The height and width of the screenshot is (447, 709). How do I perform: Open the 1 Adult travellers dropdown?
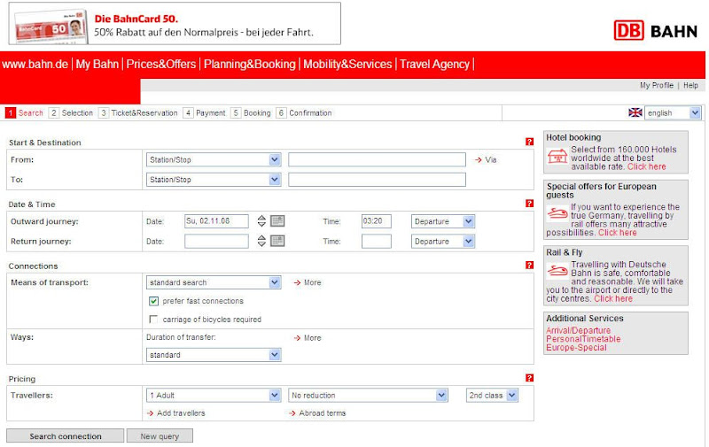coord(214,395)
